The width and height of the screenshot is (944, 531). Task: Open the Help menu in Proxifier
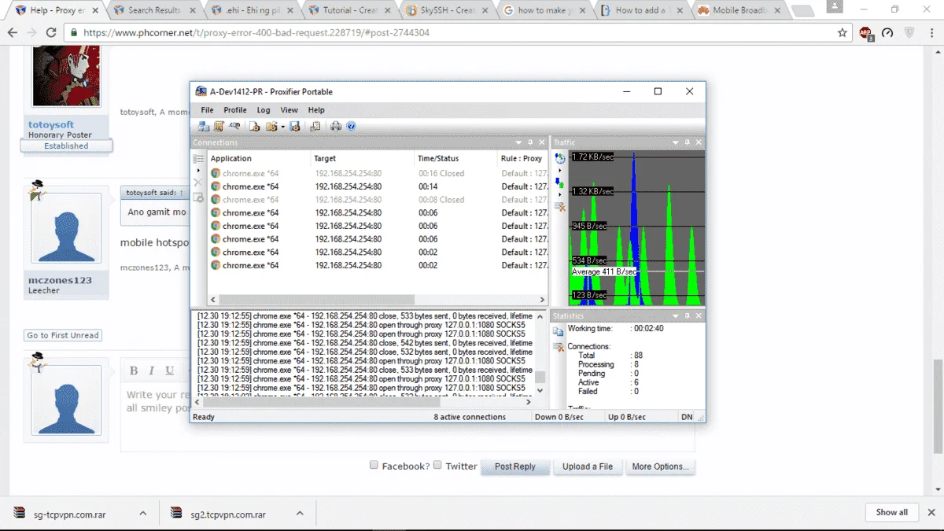pyautogui.click(x=316, y=110)
